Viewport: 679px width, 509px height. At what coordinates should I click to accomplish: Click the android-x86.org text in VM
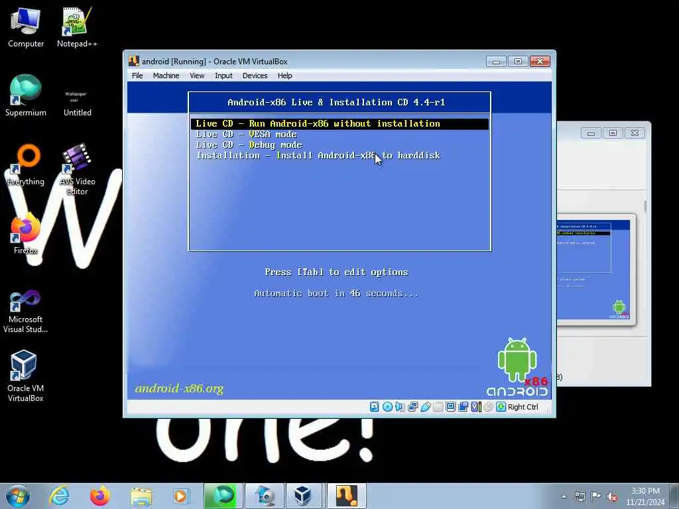point(179,388)
